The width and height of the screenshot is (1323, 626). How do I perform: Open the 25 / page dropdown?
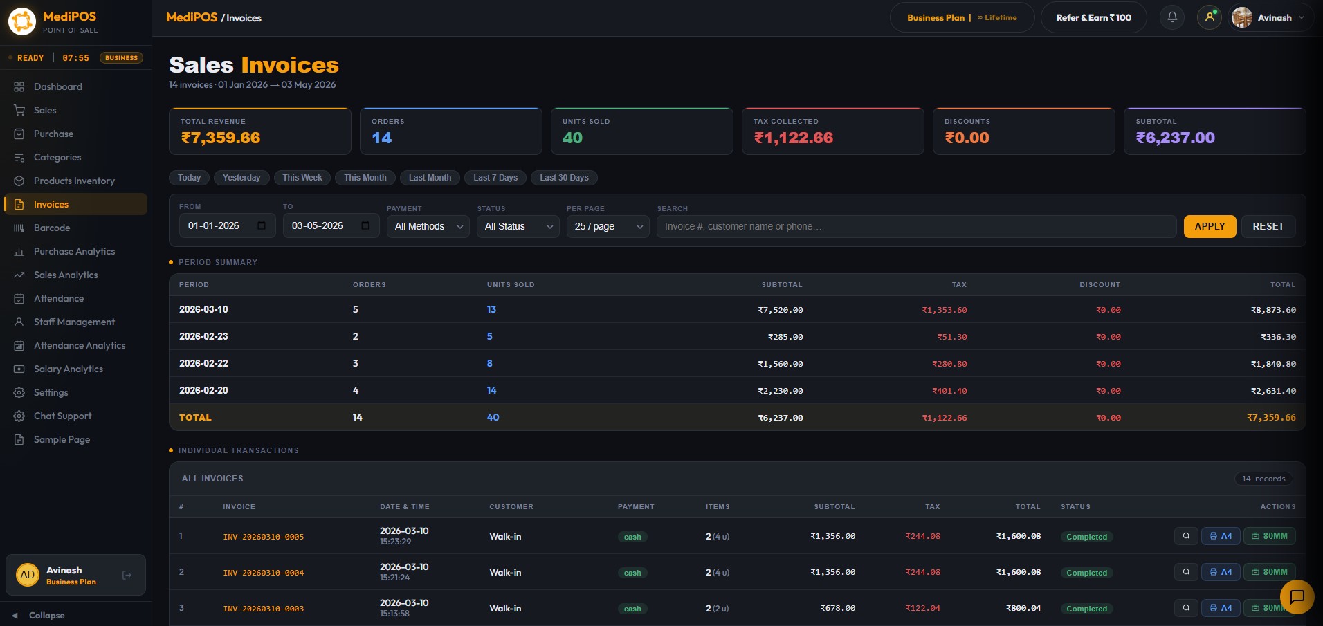[608, 226]
